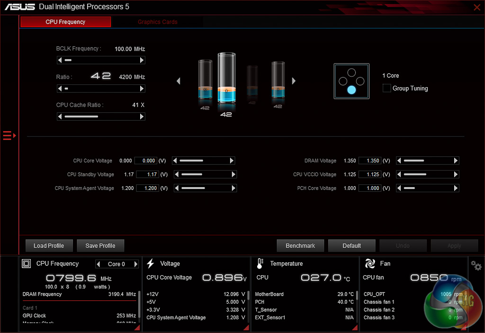This screenshot has height=333, width=485.
Task: Run the Benchmark button
Action: (x=300, y=246)
